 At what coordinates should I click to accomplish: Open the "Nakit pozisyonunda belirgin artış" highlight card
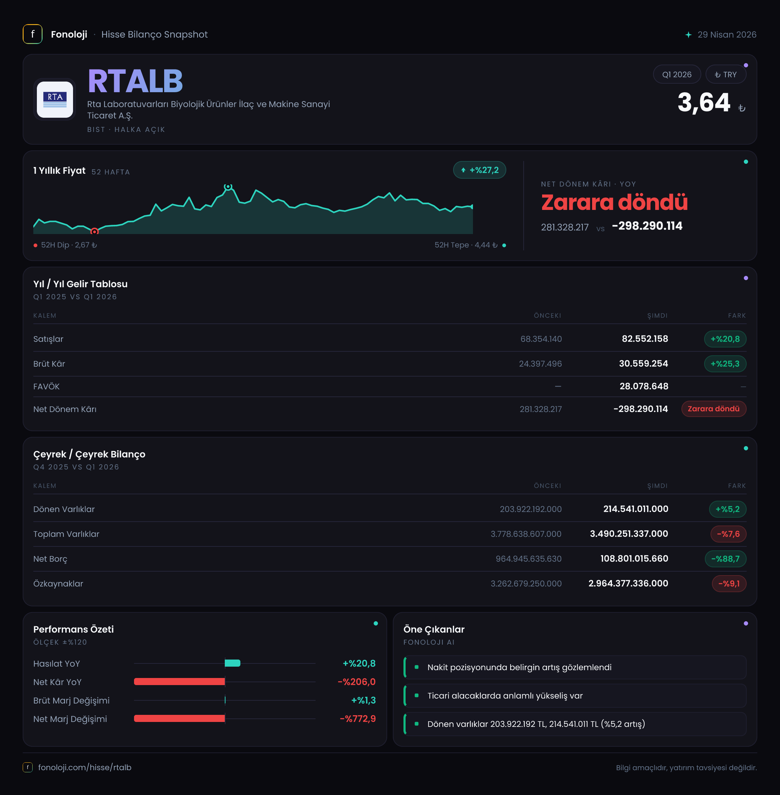pyautogui.click(x=575, y=667)
